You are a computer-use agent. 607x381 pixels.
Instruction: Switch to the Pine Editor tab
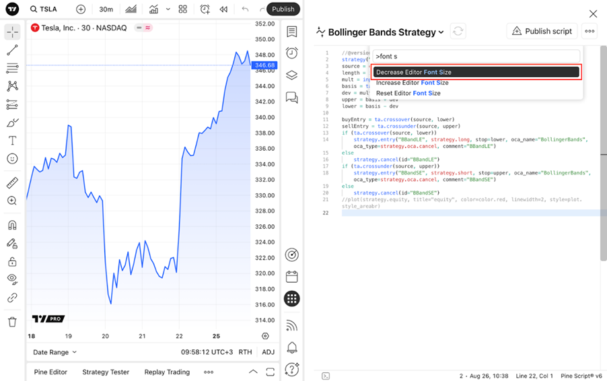click(50, 372)
